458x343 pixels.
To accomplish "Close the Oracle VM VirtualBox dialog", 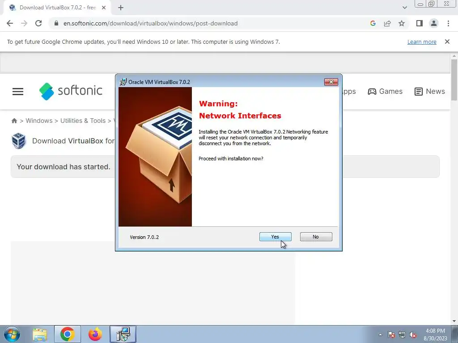I will [x=331, y=82].
